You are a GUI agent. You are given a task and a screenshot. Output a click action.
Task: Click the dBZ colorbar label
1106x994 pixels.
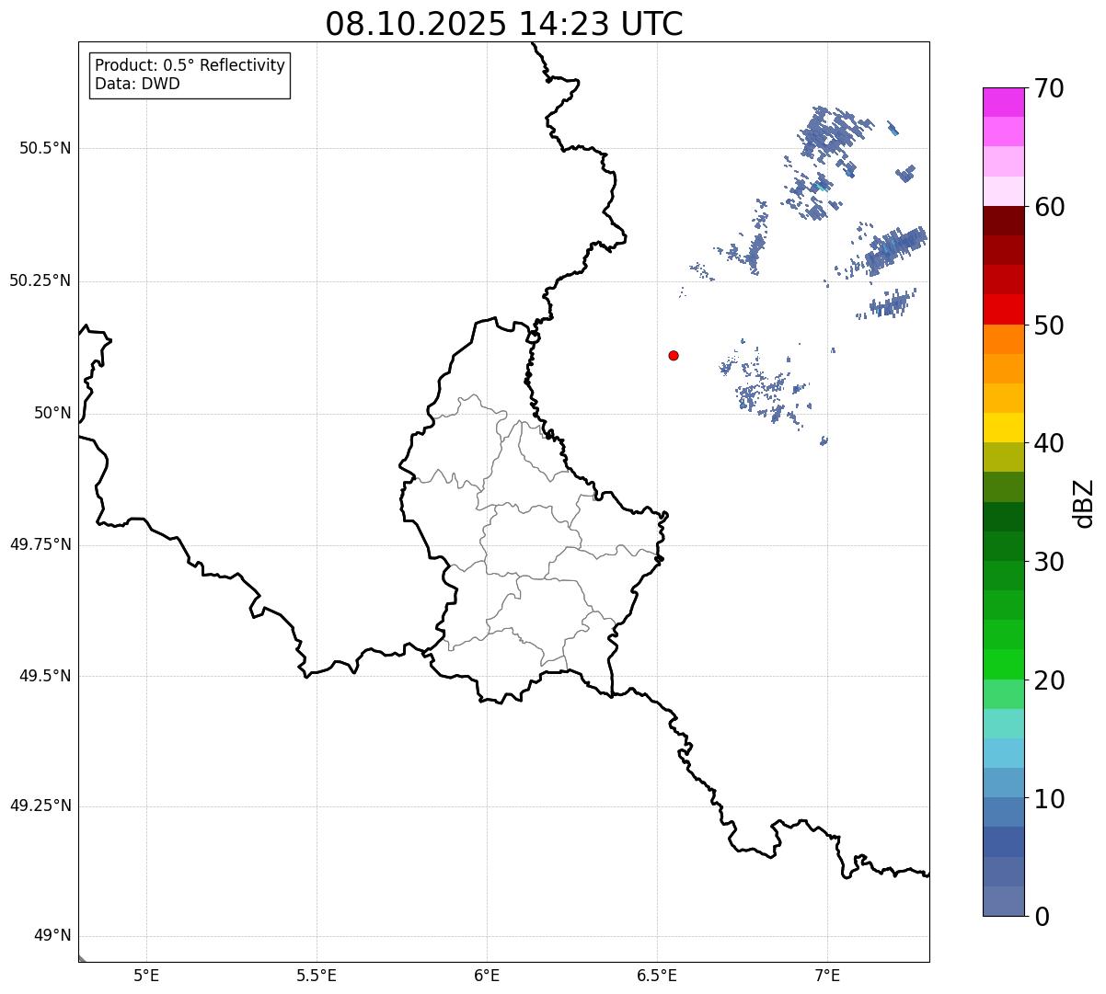click(1084, 503)
